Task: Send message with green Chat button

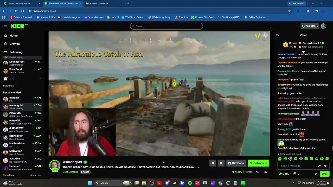Action: 324,174
